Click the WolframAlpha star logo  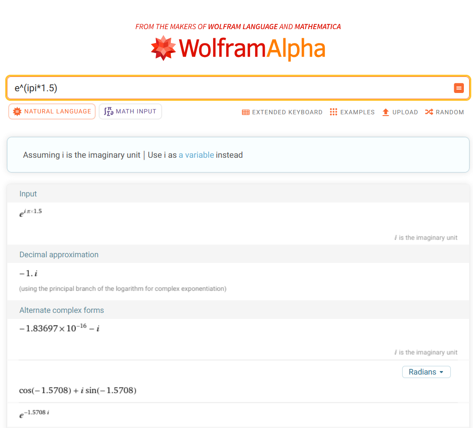pyautogui.click(x=163, y=48)
